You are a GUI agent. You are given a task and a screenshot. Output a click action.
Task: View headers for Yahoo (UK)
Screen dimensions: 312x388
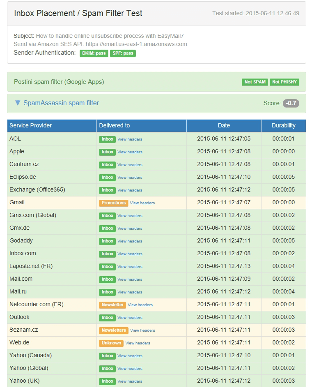(x=130, y=381)
